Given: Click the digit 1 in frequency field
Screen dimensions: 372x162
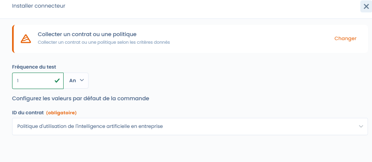Looking at the screenshot, I should click(x=18, y=81).
